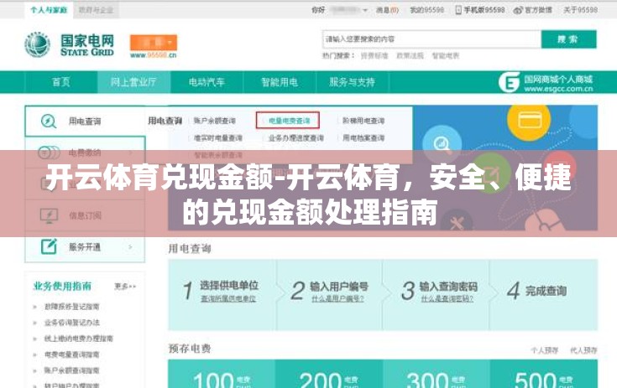Open the username dropdown arrow

(x=365, y=10)
